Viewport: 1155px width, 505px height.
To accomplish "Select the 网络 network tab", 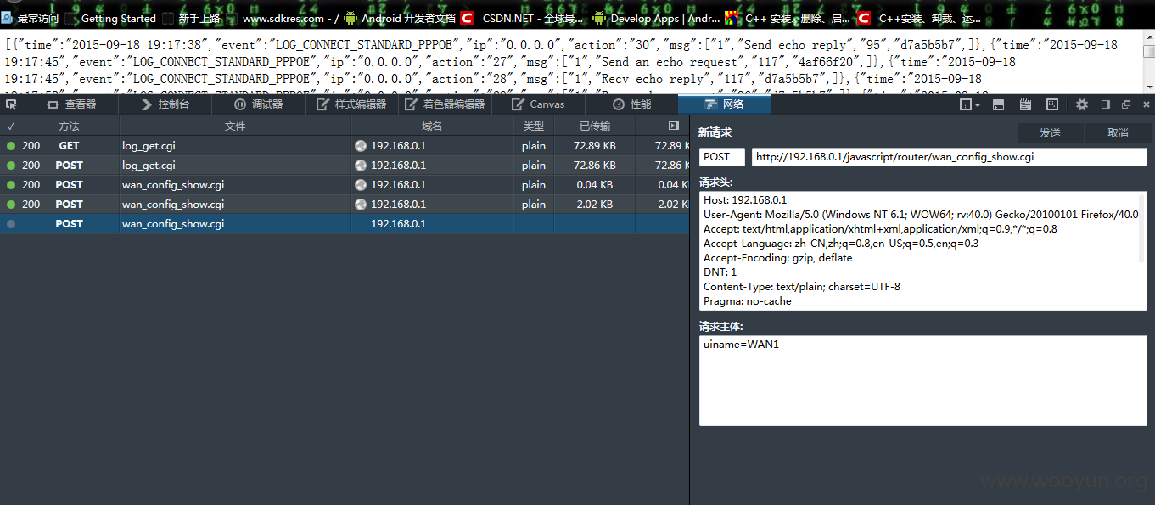I will pos(724,104).
